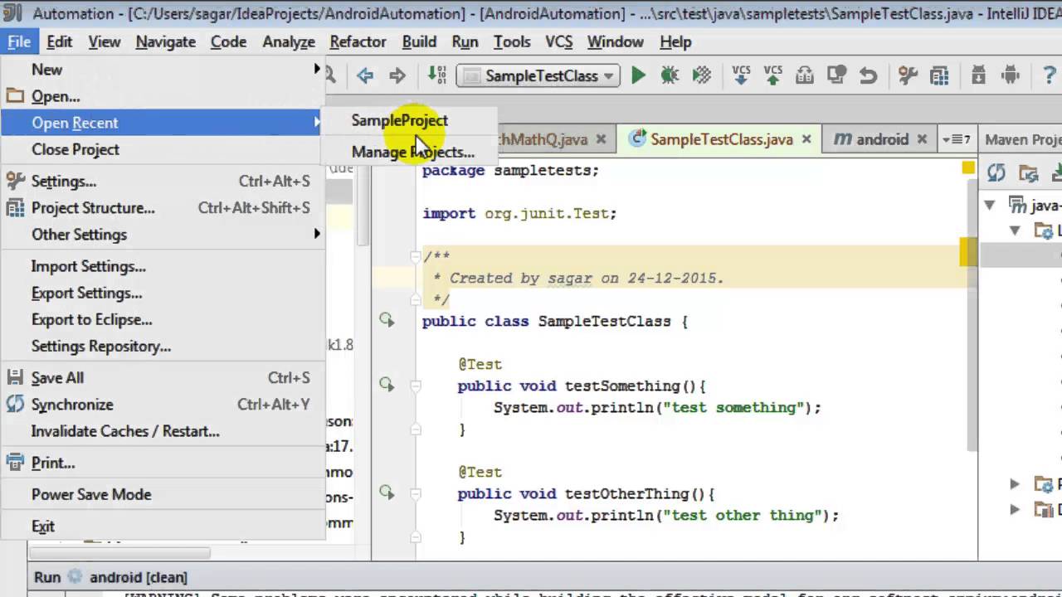Open the Navigate menu
This screenshot has height=597, width=1062.
[165, 41]
